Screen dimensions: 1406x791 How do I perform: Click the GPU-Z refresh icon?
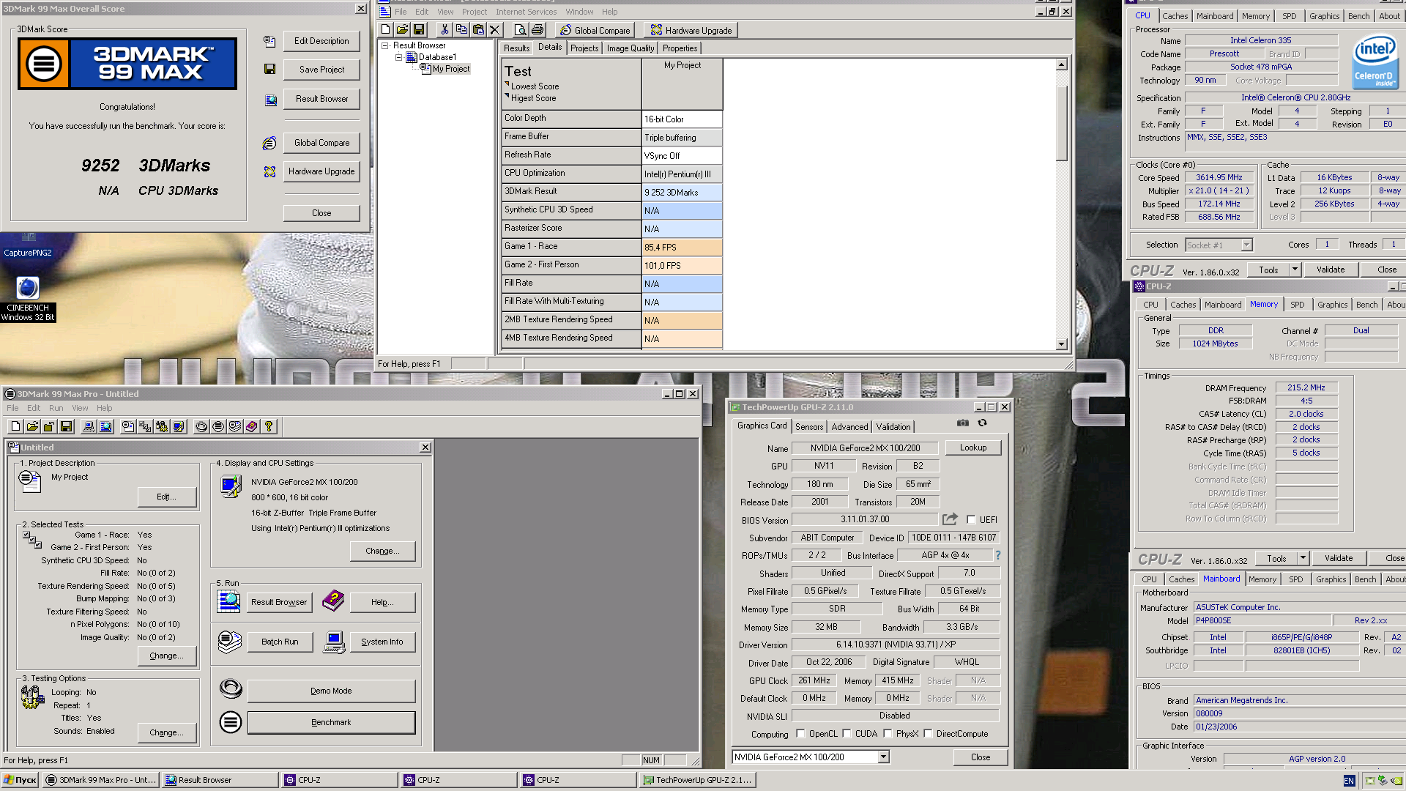pos(983,423)
